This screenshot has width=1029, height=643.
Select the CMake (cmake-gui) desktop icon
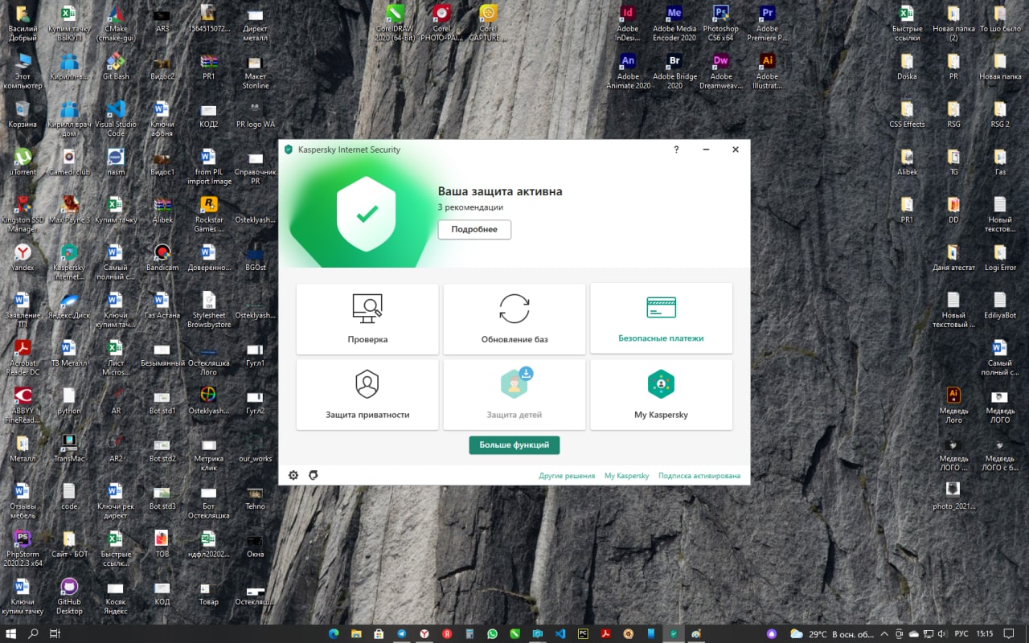tap(116, 23)
